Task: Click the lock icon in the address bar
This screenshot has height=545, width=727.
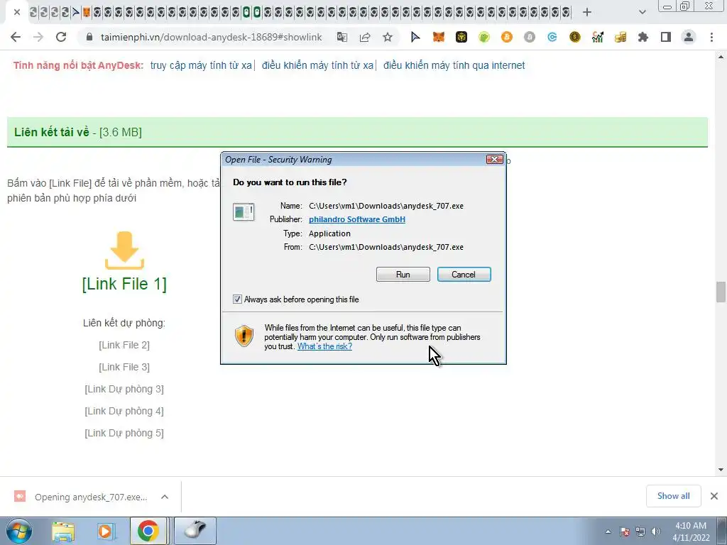Action: 89,37
